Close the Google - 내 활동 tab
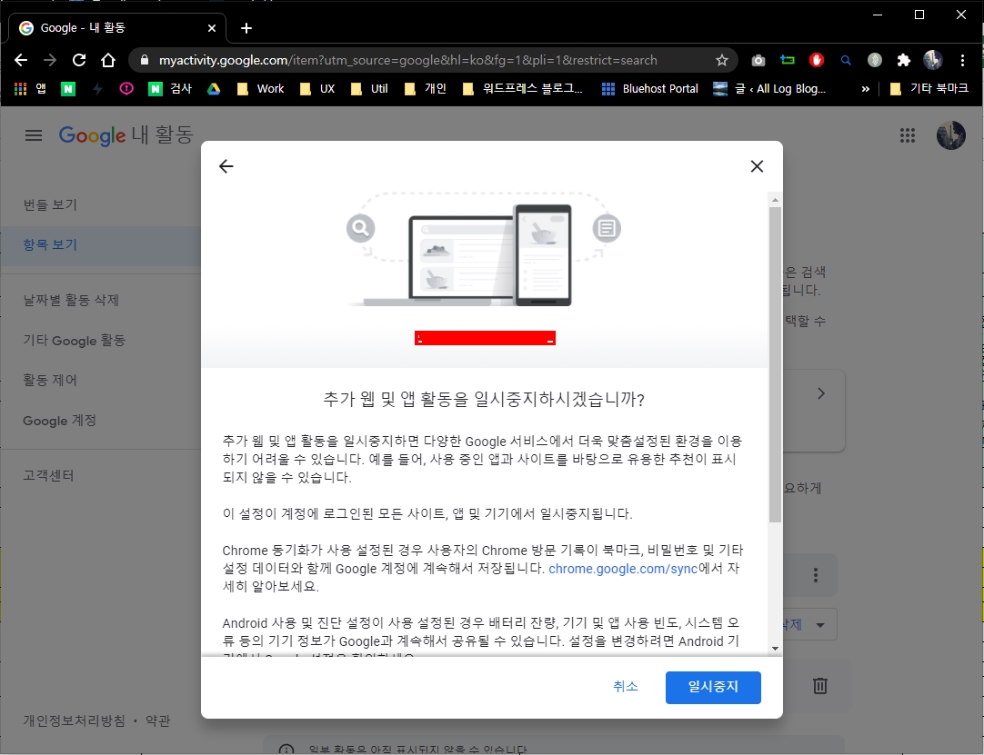This screenshot has height=755, width=984. (212, 27)
